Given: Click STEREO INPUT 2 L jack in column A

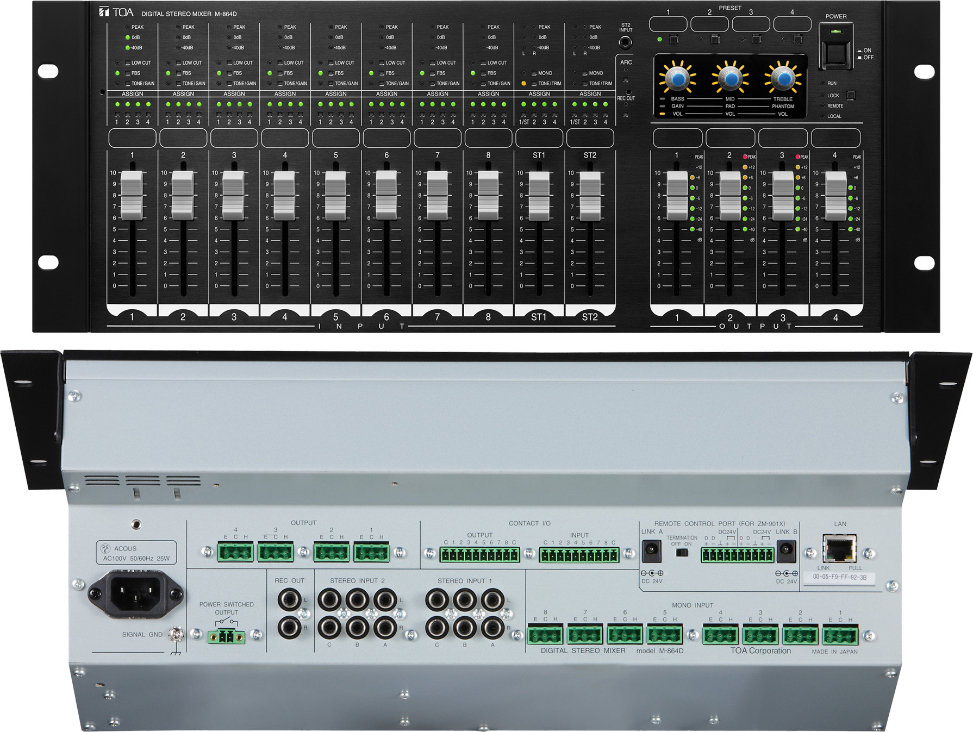Looking at the screenshot, I should 385,600.
